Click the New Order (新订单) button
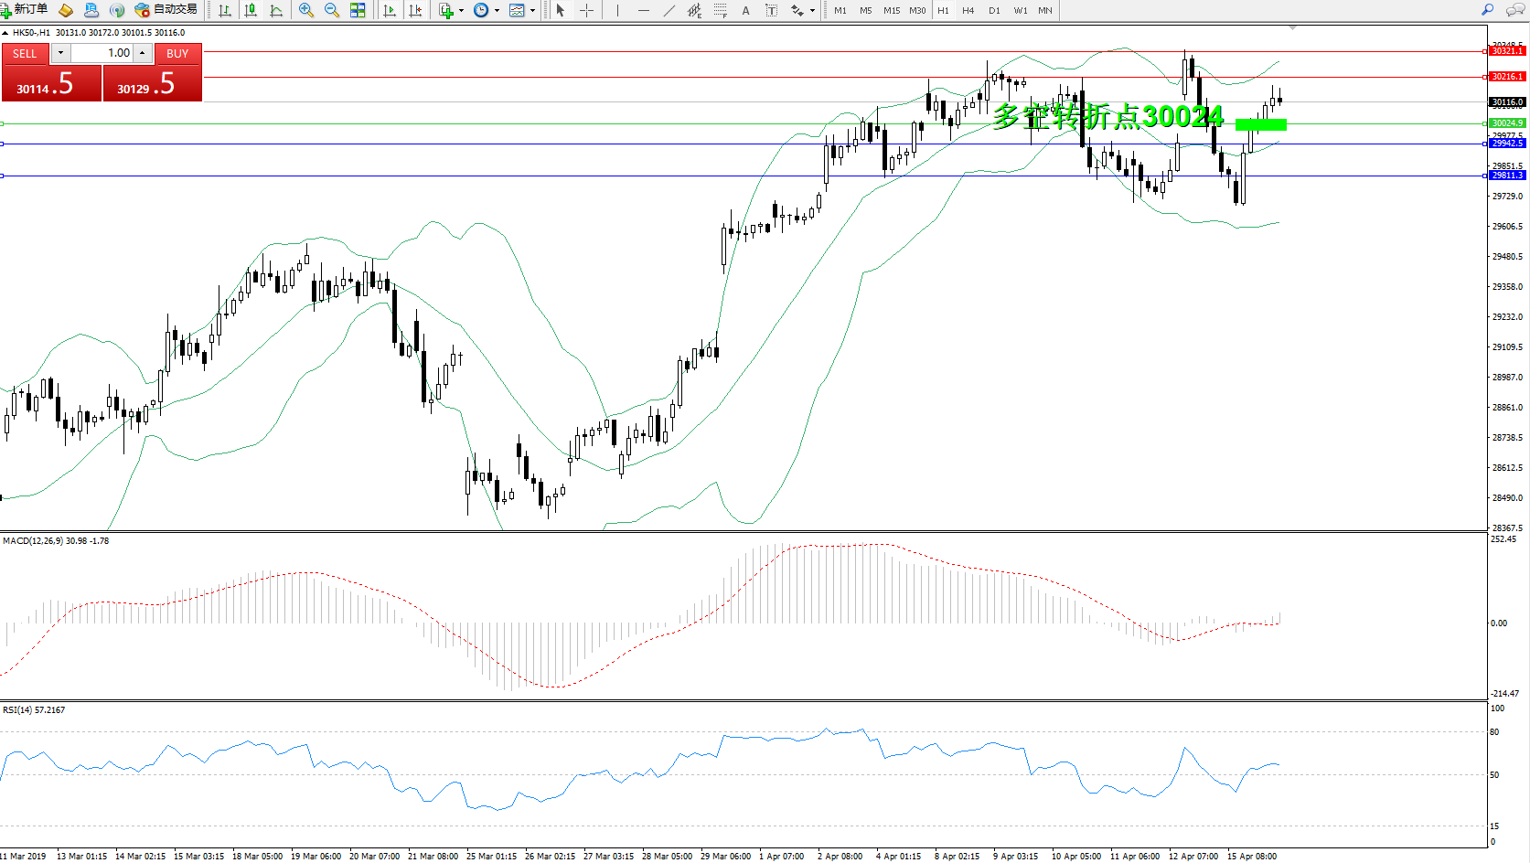Screen dimensions: 1530x863 click(25, 10)
